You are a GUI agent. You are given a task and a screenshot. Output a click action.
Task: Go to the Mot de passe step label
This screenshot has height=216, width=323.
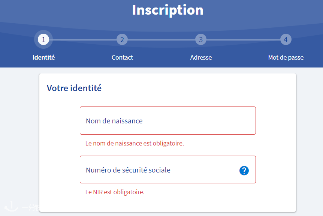pos(286,57)
